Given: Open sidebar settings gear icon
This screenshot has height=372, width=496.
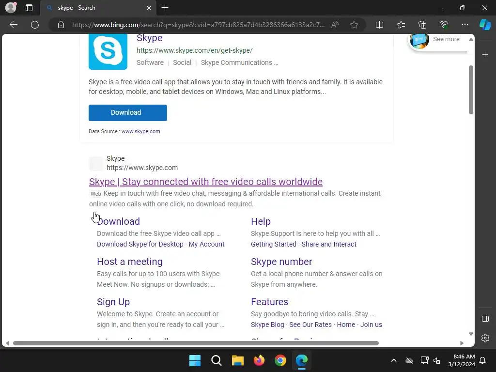Looking at the screenshot, I should click(485, 338).
